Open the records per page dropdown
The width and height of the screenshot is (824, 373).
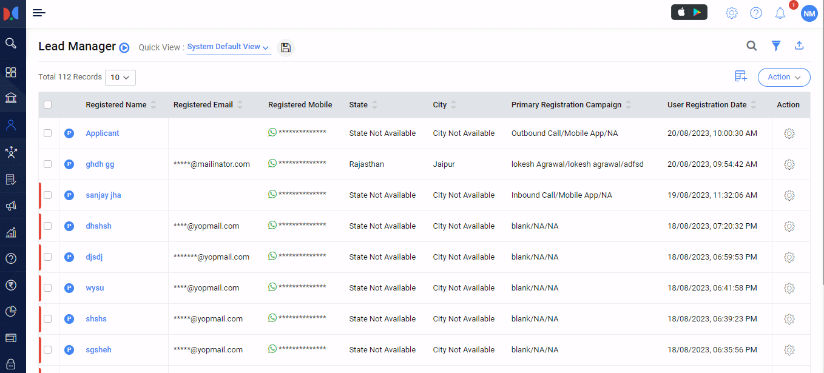pyautogui.click(x=120, y=78)
